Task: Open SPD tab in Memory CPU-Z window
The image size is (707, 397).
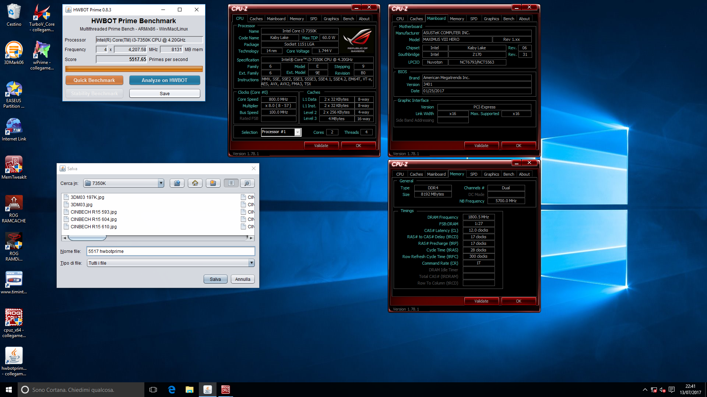Action: click(x=474, y=174)
